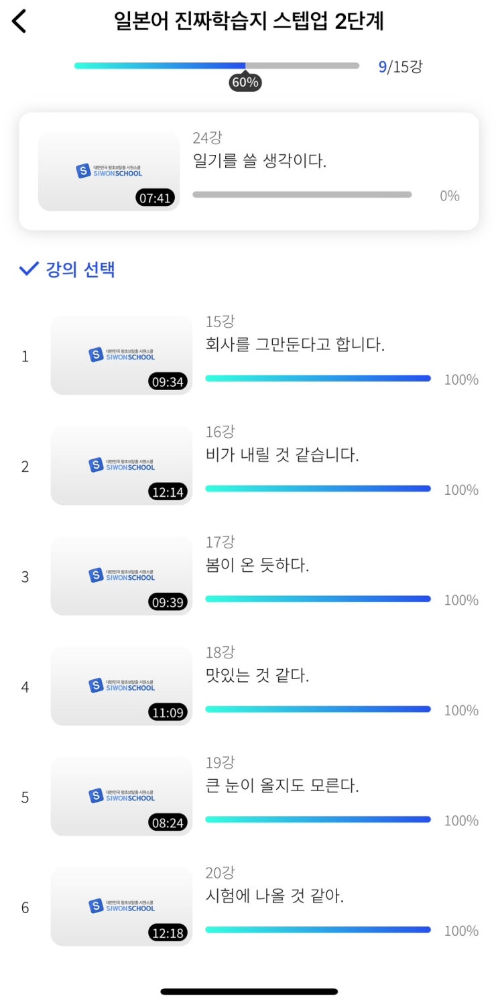This screenshot has width=498, height=1005.
Task: Click the overall 60% course progress bar
Action: 216,66
